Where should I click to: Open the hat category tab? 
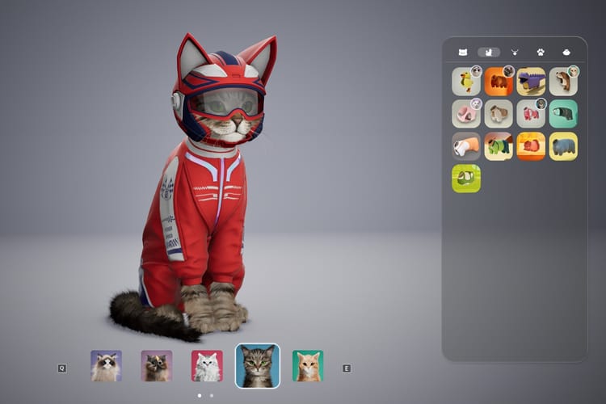tap(566, 53)
